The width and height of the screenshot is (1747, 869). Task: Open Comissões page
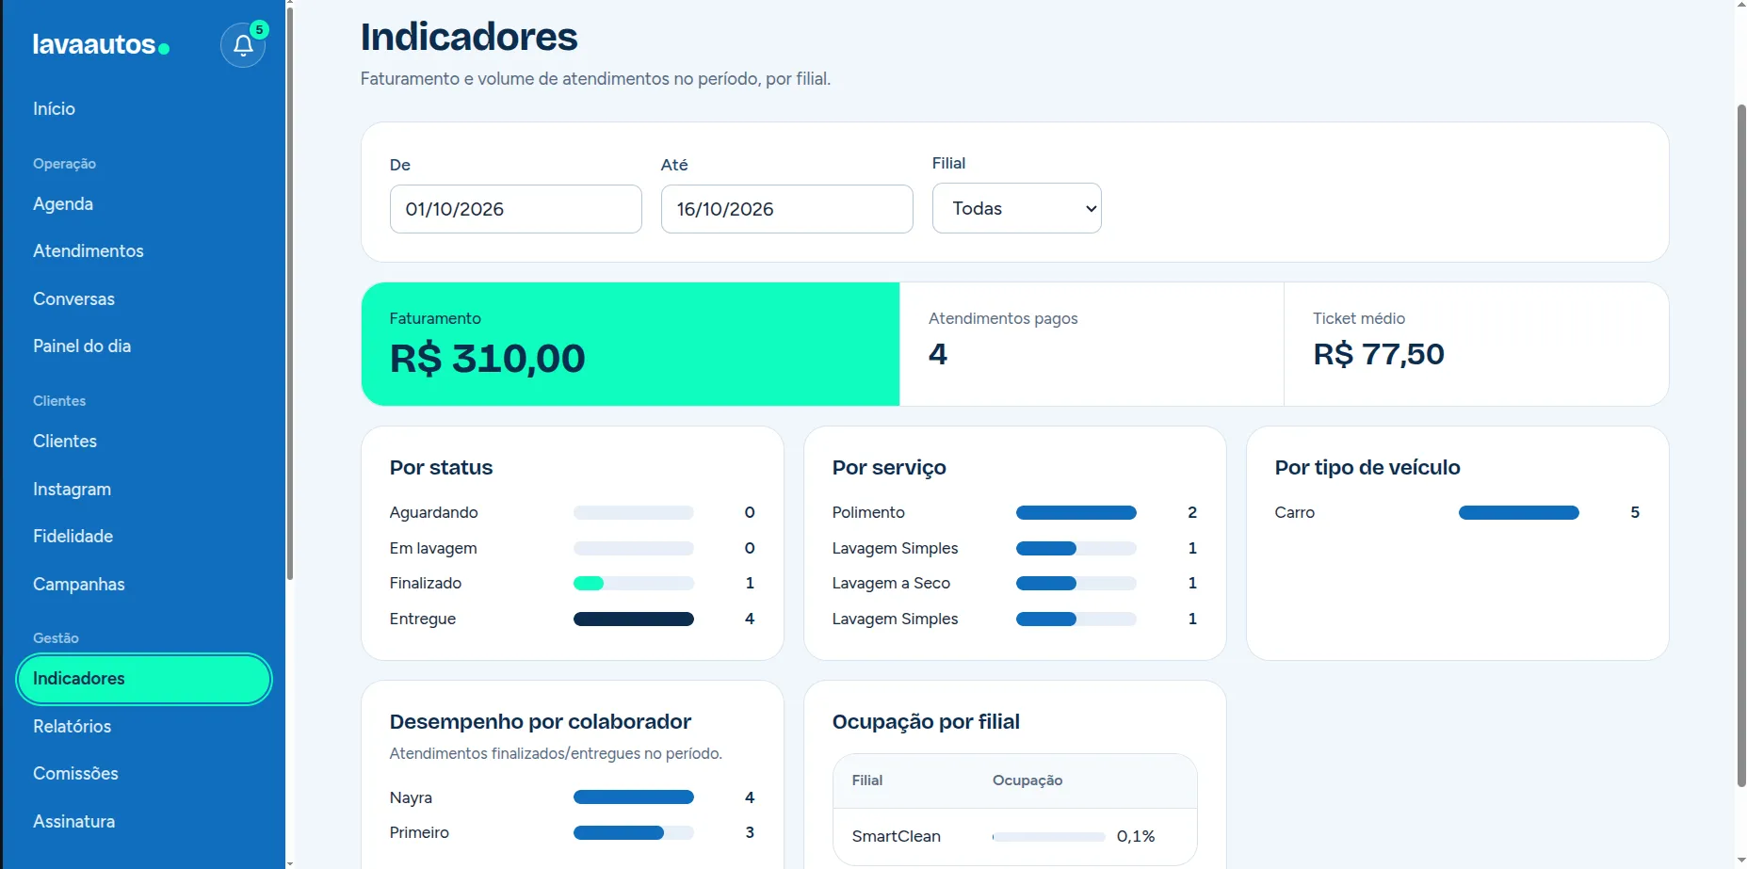coord(75,774)
